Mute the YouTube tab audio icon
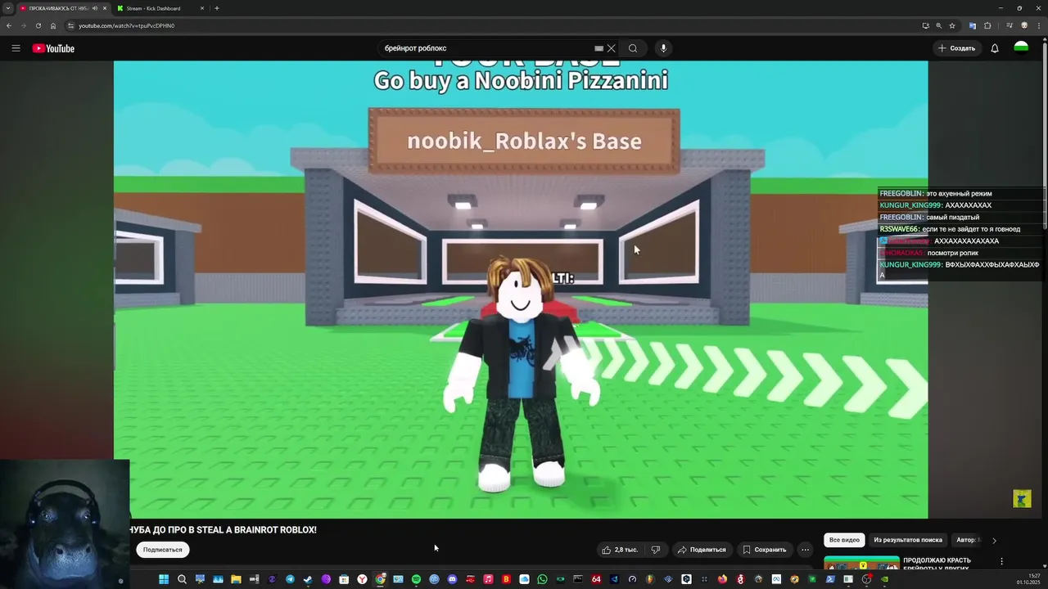This screenshot has width=1048, height=589. click(95, 8)
